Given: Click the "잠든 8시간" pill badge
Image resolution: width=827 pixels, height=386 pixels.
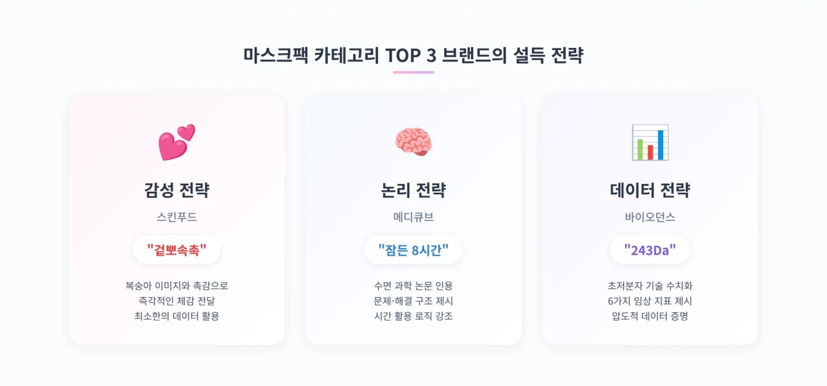Looking at the screenshot, I should click(413, 250).
